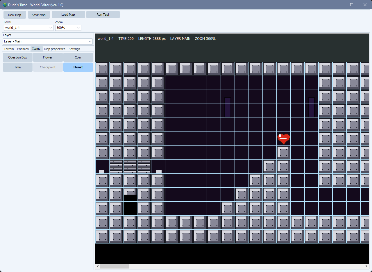The image size is (372, 272).
Task: Expand the Layer dropdown showing Layer - Main
Action: [x=48, y=41]
